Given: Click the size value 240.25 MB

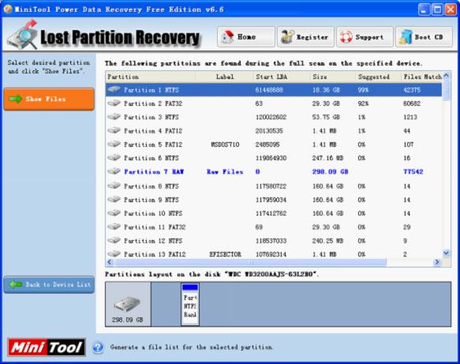Looking at the screenshot, I should click(327, 241).
